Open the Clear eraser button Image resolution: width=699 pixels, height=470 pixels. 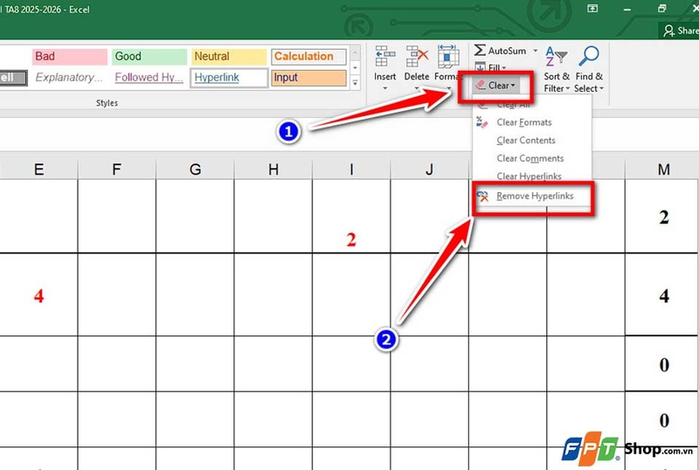coord(495,85)
